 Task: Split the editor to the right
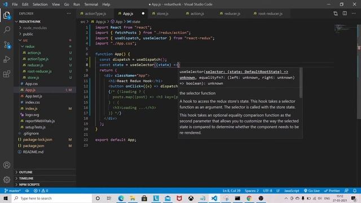(x=345, y=14)
